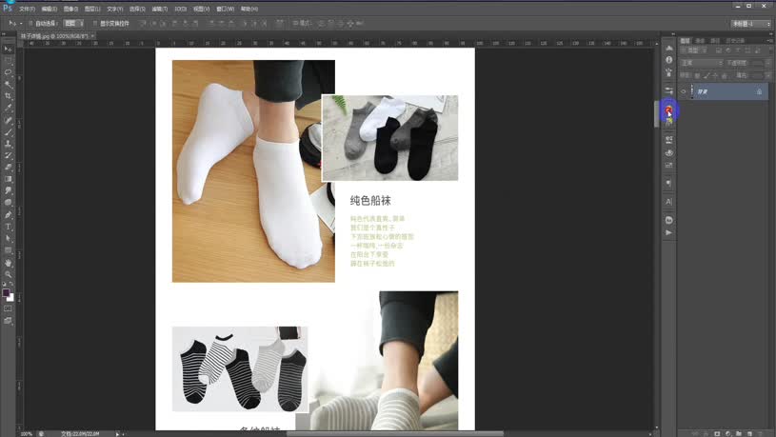Toggle Quick Mask mode icon
This screenshot has height=437, width=776.
point(8,308)
